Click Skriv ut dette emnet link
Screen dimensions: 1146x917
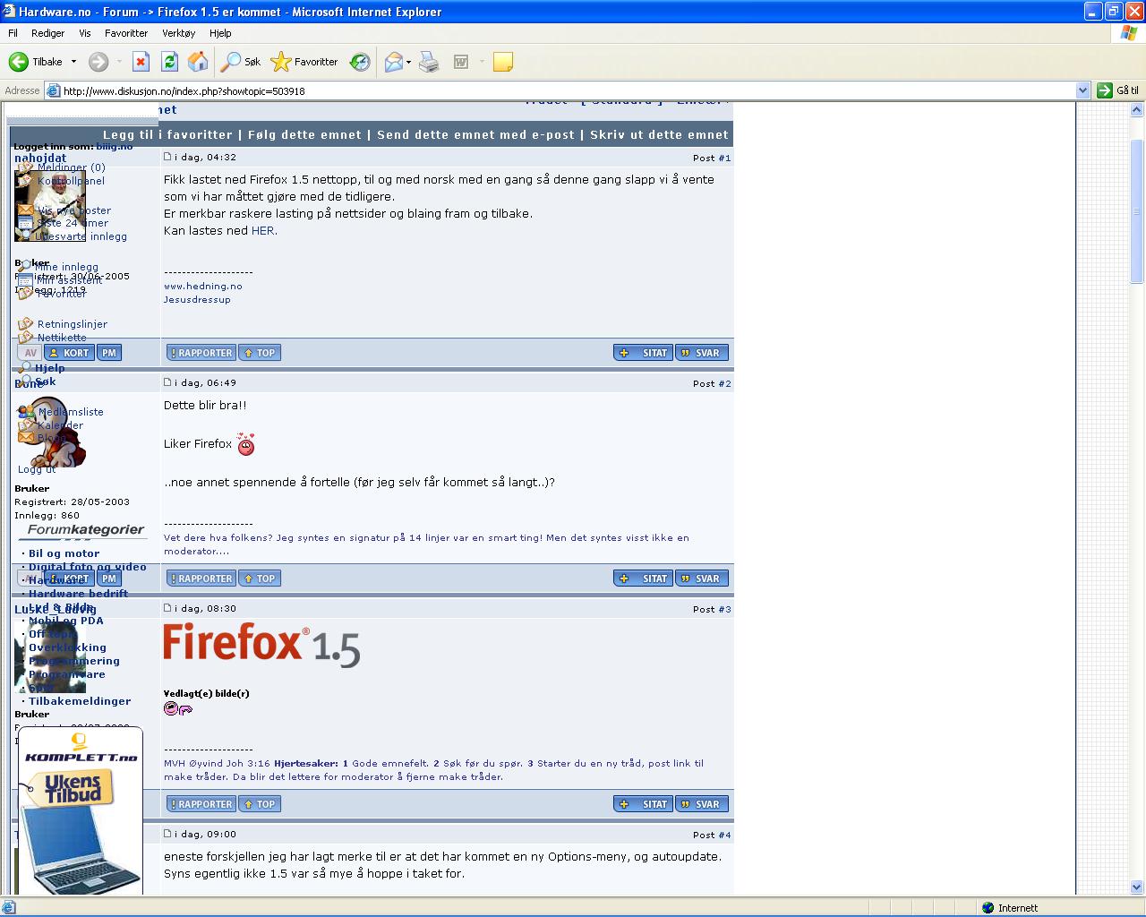pos(659,135)
